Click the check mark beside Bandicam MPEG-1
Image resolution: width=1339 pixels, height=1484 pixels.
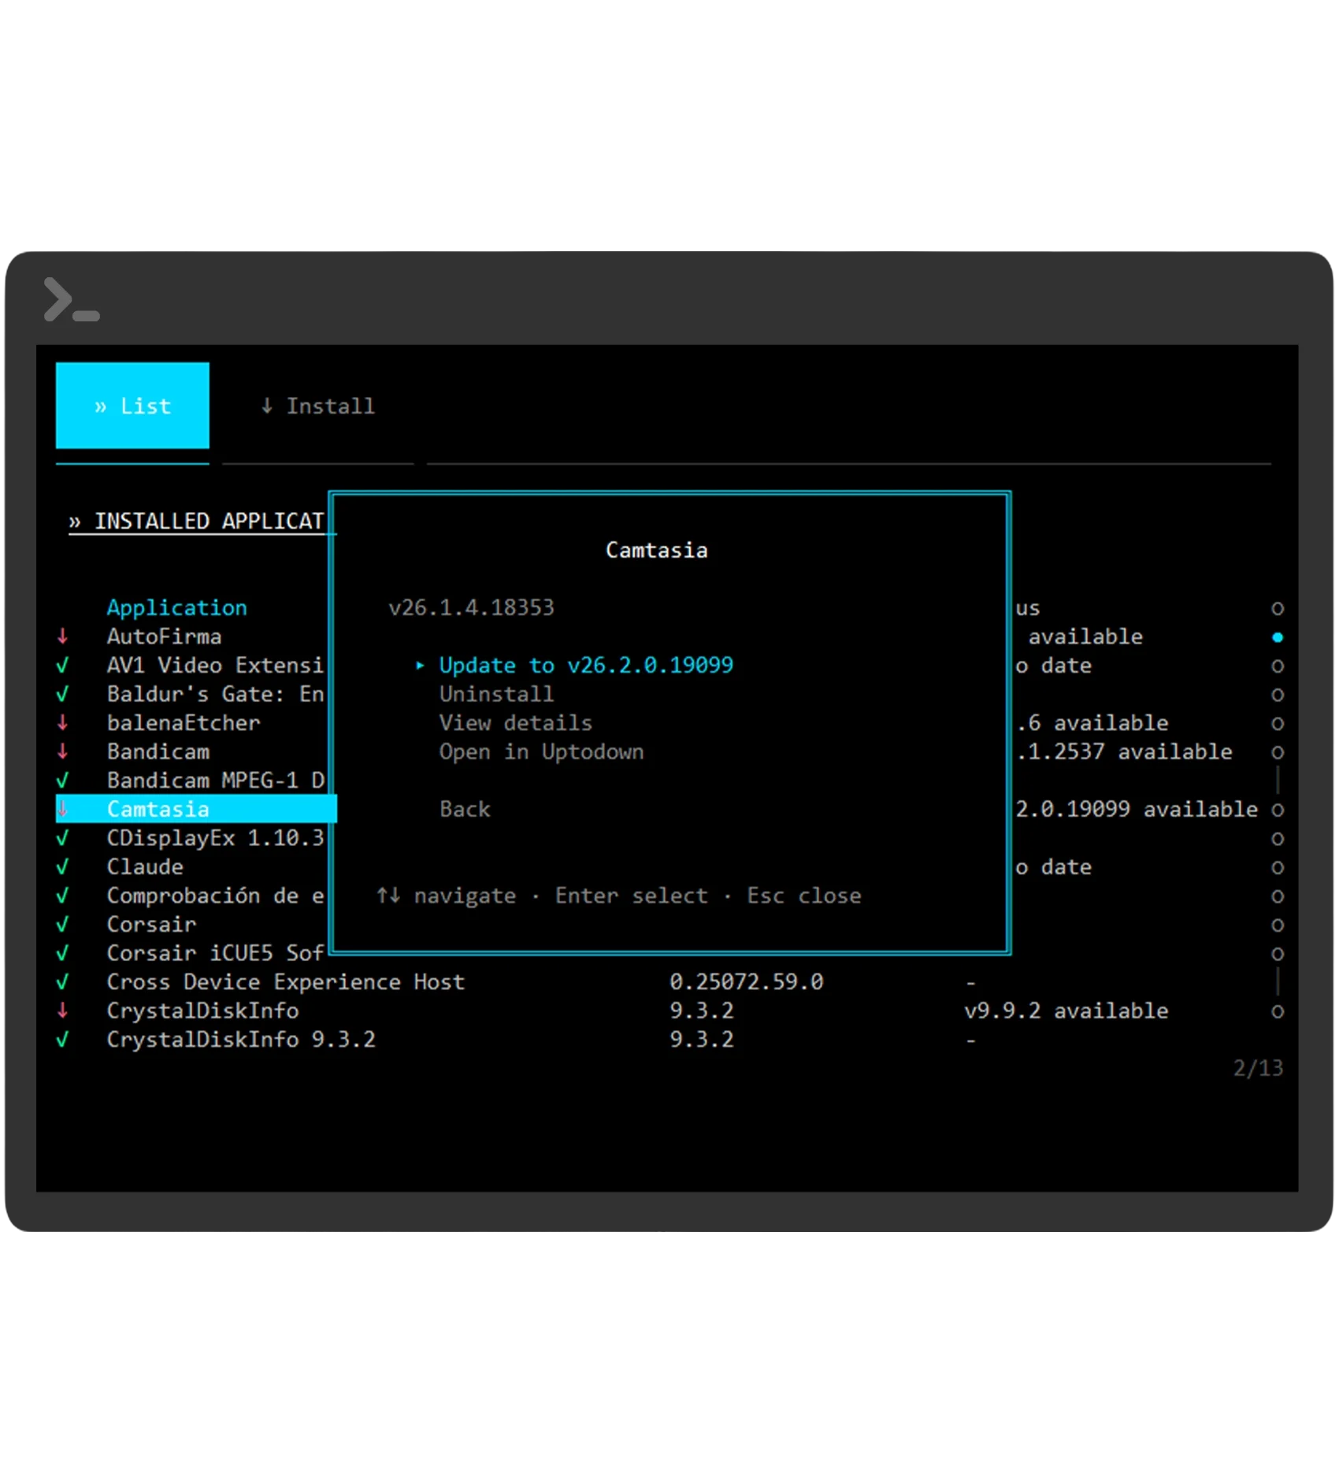pos(63,780)
